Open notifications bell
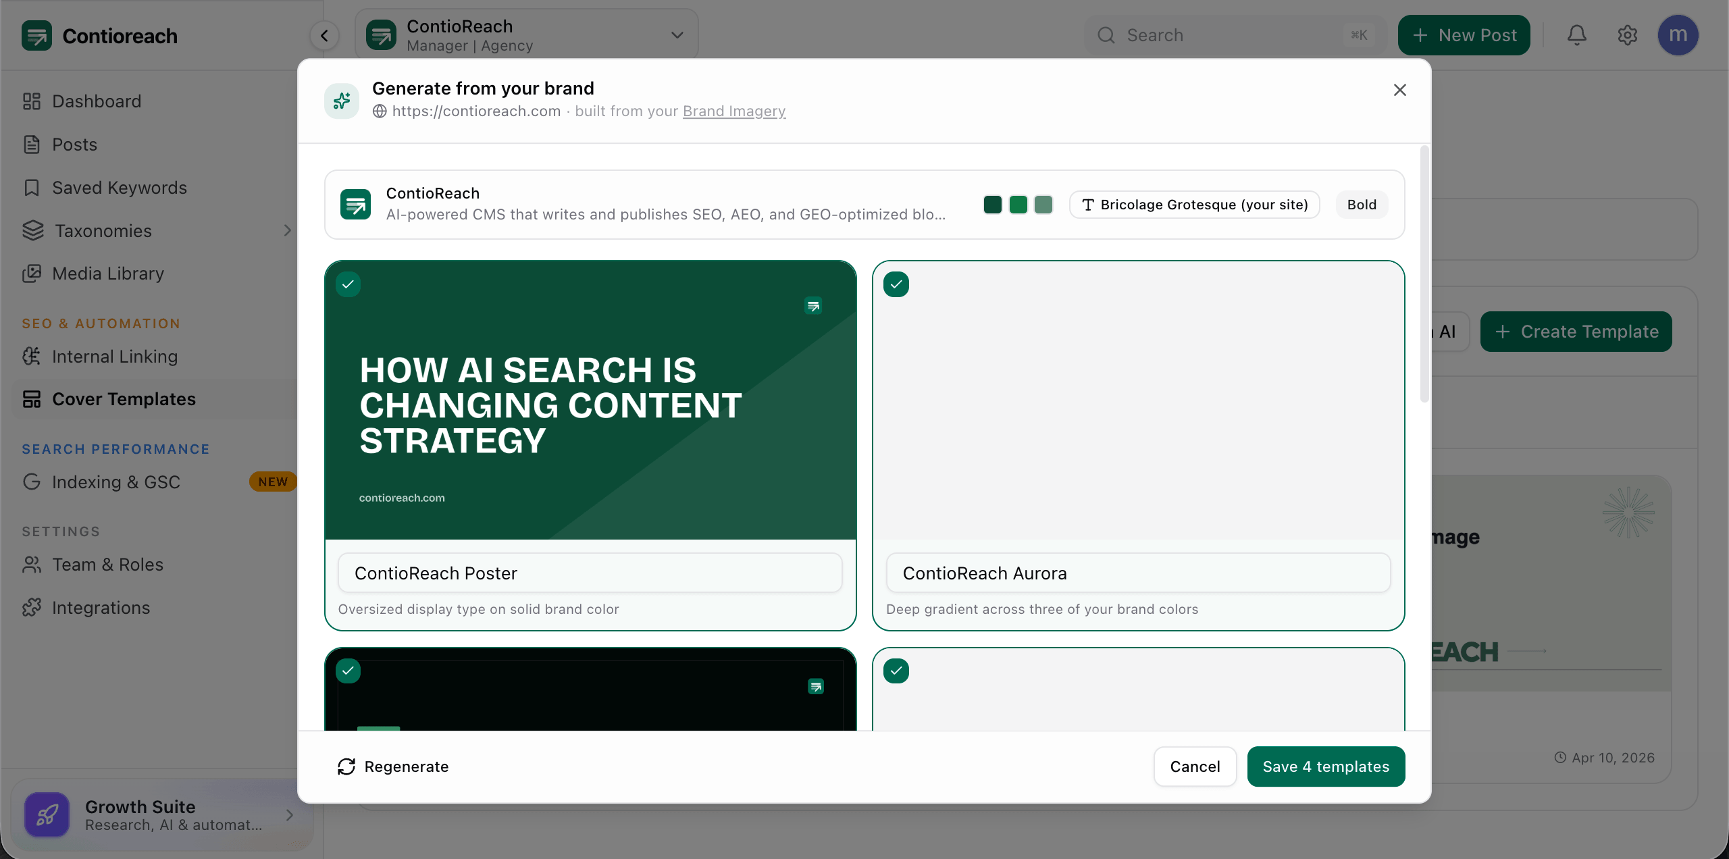The image size is (1729, 859). 1577,35
